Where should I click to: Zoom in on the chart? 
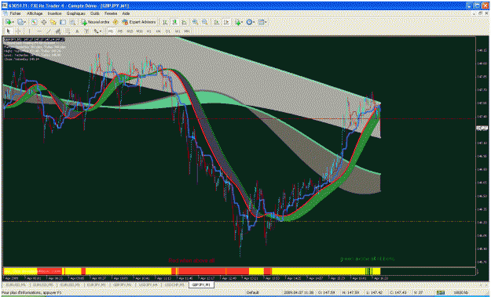click(195, 22)
